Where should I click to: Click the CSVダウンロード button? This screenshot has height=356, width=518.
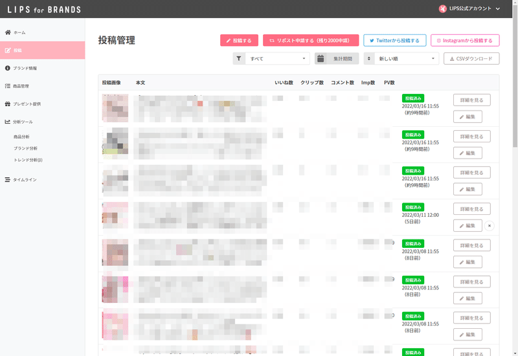point(471,58)
